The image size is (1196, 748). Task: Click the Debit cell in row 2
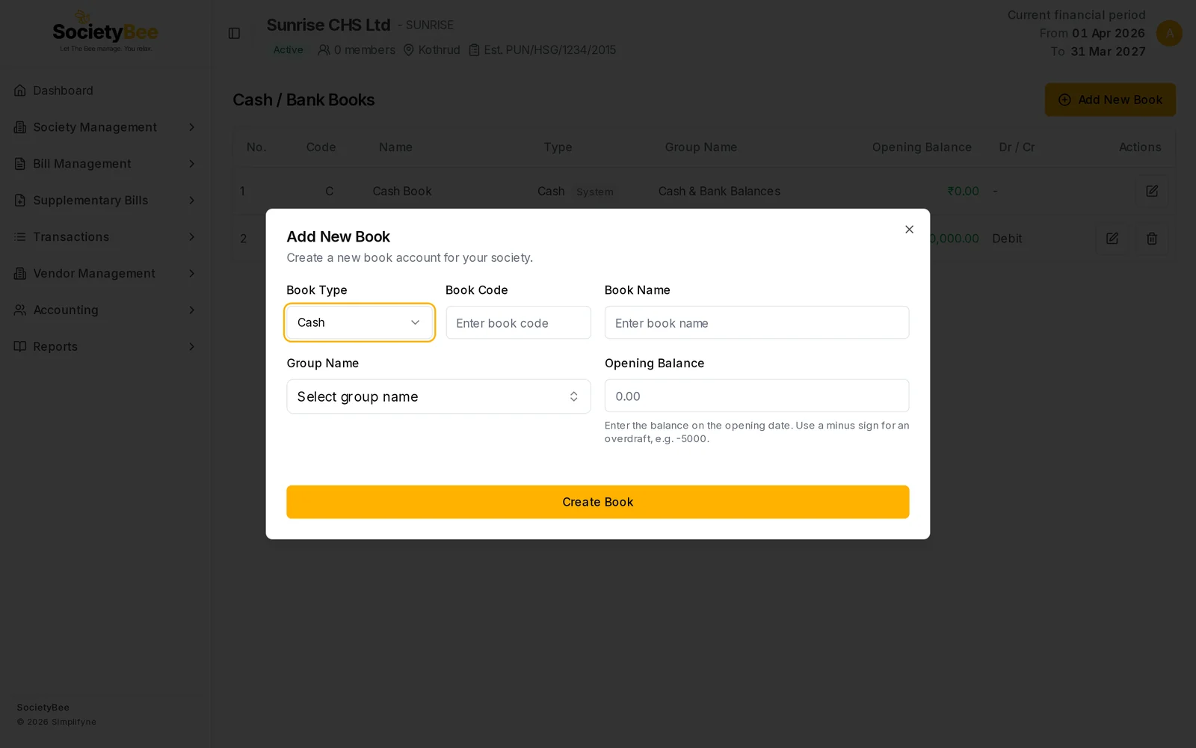click(x=1007, y=239)
